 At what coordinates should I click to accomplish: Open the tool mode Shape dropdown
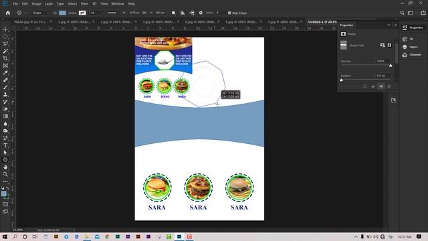[x=40, y=13]
